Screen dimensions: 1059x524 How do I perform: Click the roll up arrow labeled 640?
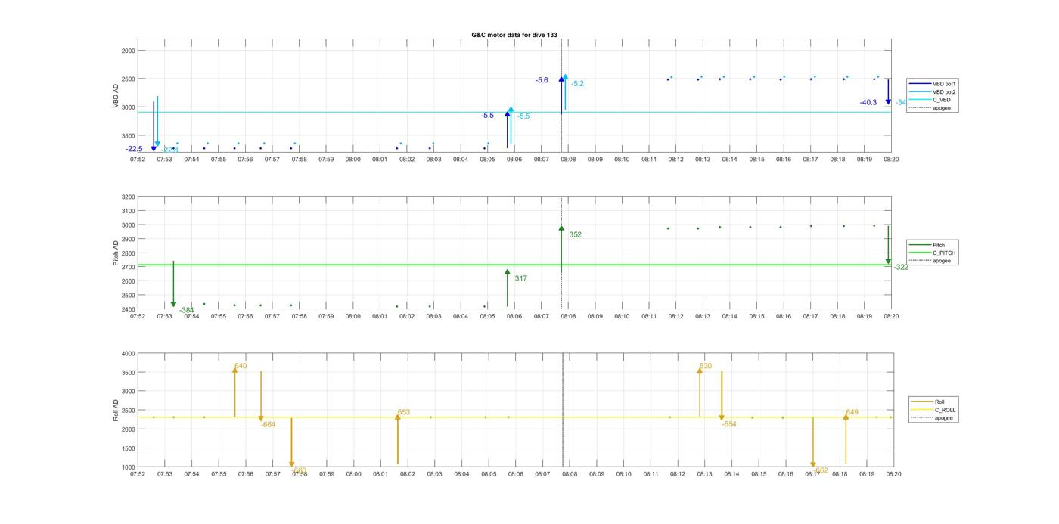234,392
